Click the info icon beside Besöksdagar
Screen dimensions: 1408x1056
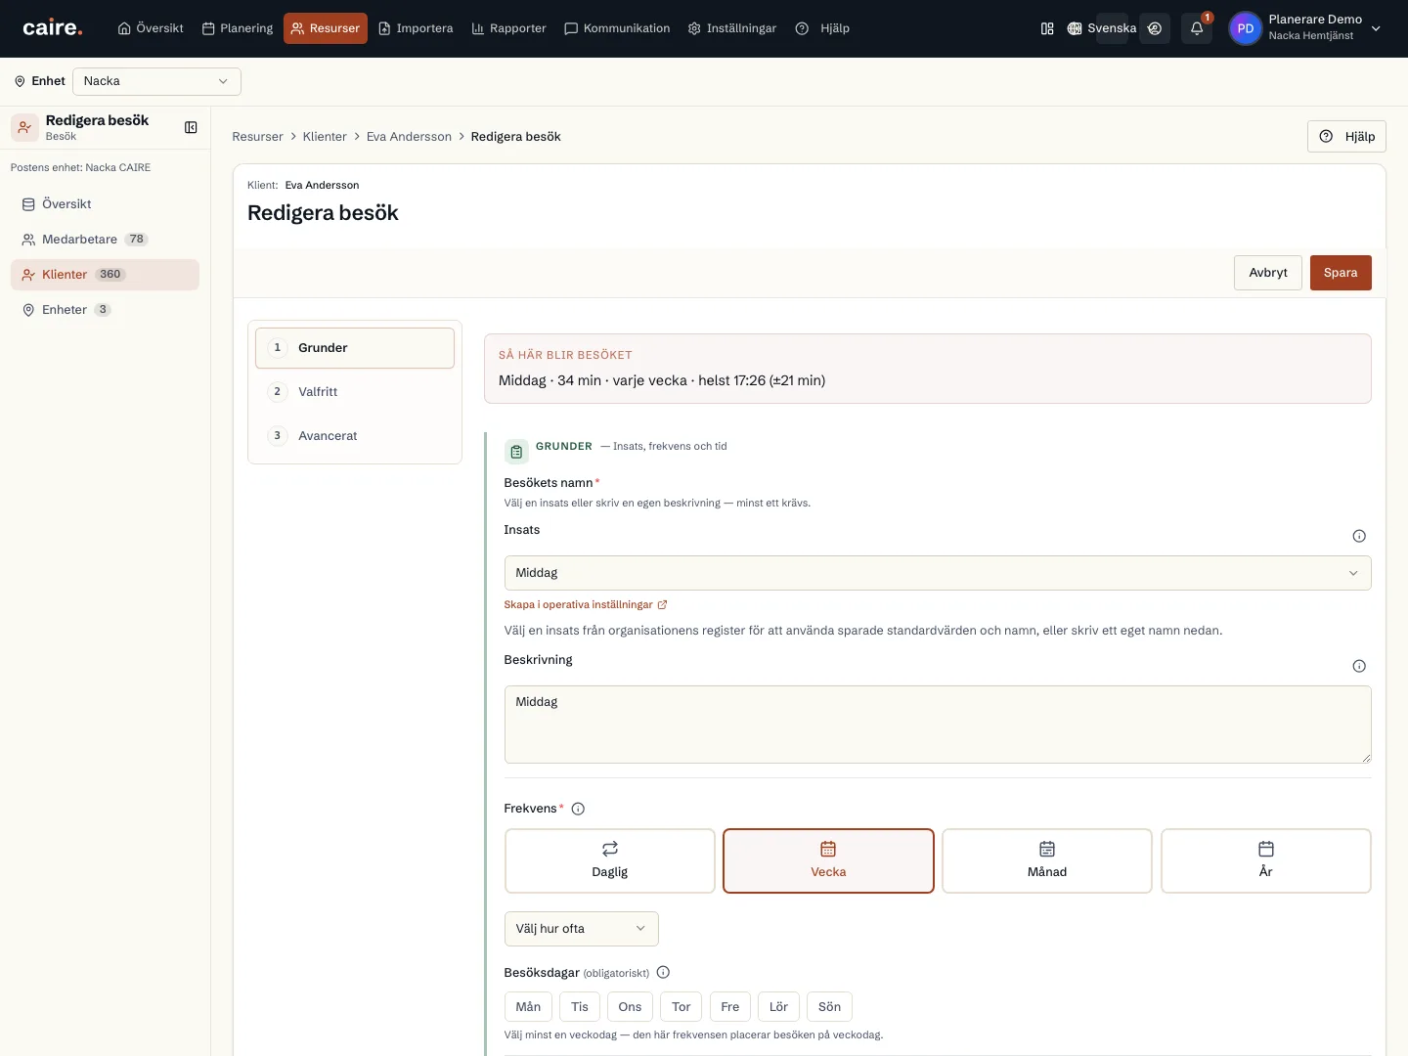tap(663, 972)
